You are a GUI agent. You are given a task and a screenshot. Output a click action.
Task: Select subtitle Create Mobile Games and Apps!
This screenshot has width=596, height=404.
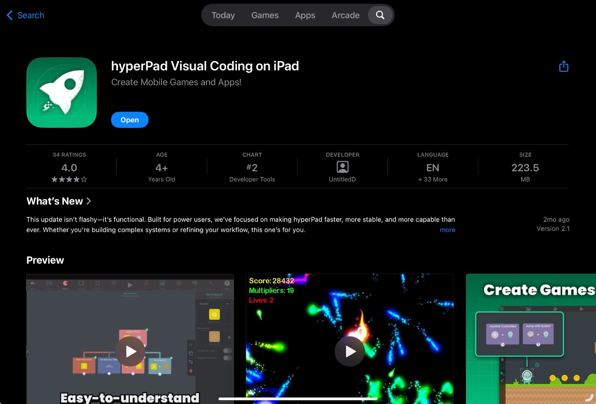pyautogui.click(x=176, y=82)
